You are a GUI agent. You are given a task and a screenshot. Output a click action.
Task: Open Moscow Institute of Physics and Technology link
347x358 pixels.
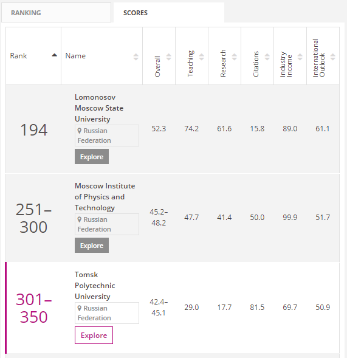[x=105, y=197]
